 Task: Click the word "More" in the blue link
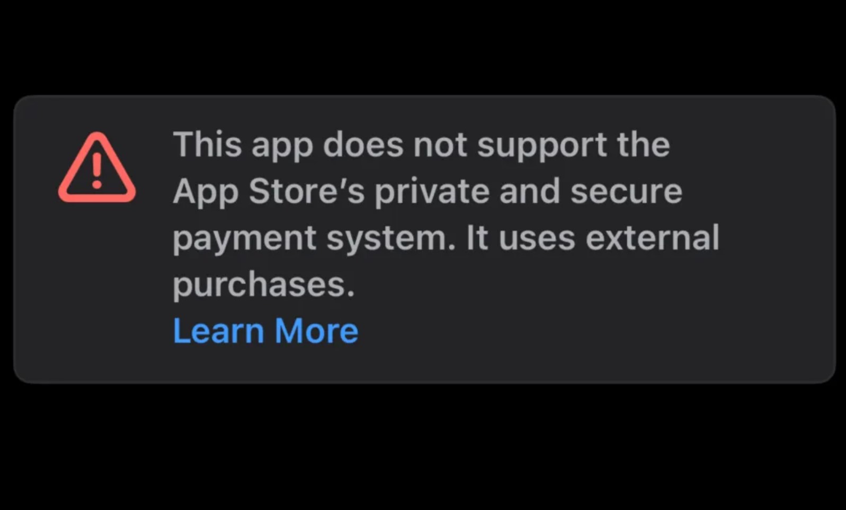pos(316,331)
